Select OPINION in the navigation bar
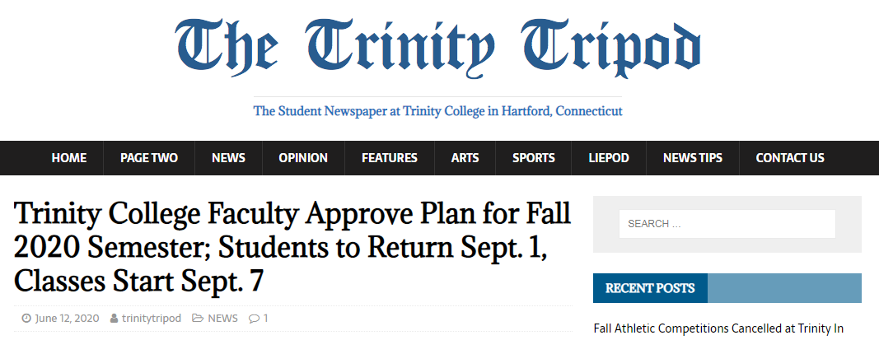879x340 pixels. (303, 158)
